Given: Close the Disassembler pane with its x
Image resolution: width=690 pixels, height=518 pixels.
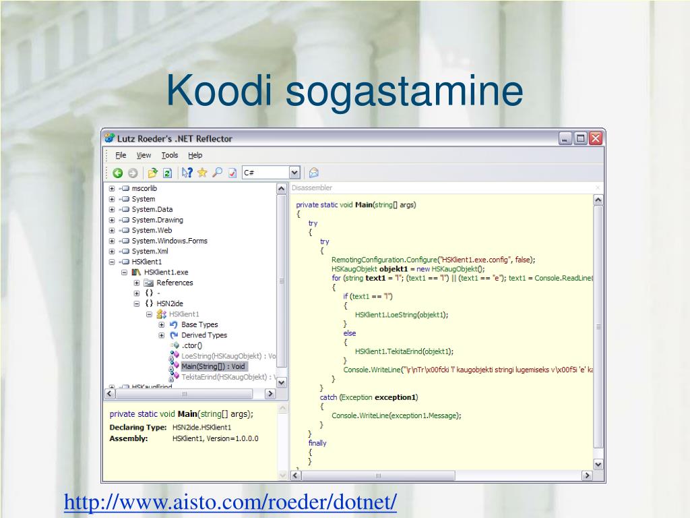Looking at the screenshot, I should pyautogui.click(x=598, y=188).
